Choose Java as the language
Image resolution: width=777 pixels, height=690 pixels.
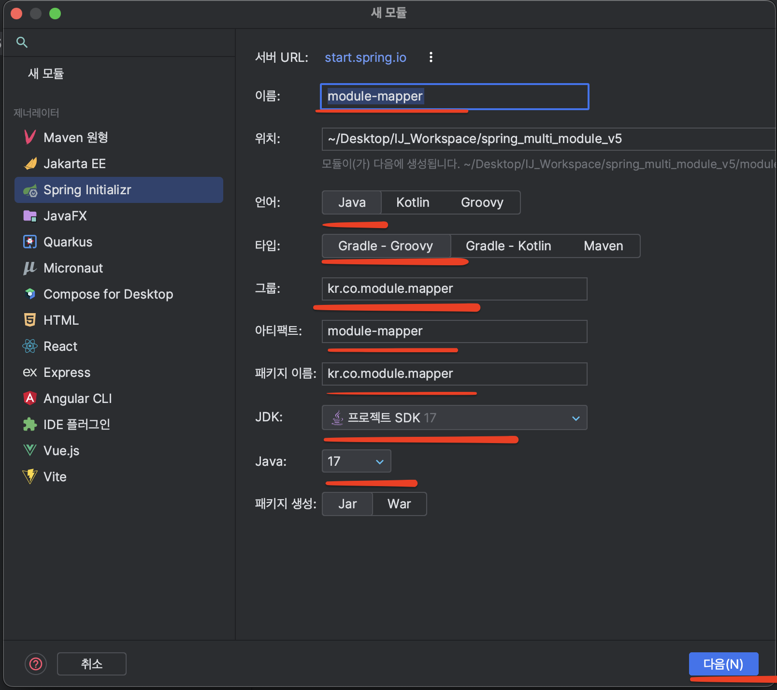[352, 202]
